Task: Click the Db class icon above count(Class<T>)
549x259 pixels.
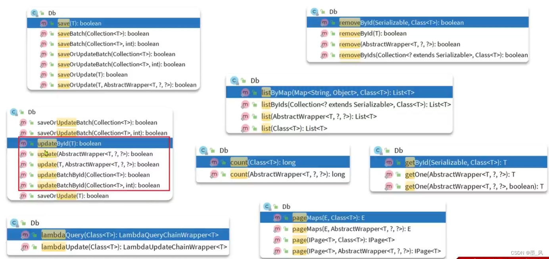Action: coord(203,150)
